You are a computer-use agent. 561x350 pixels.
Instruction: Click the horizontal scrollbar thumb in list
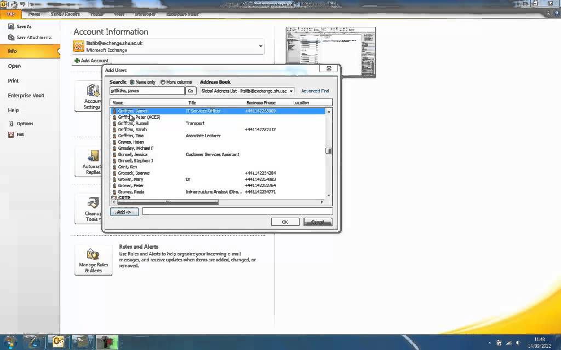[167, 202]
